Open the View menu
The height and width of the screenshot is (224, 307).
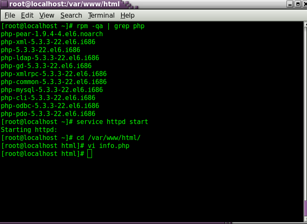coord(47,15)
